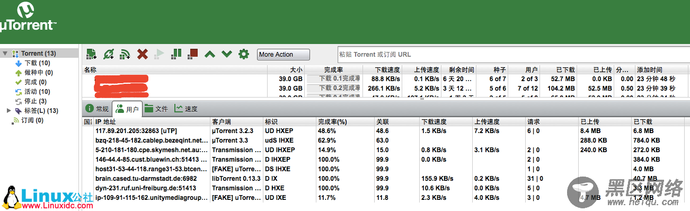The width and height of the screenshot is (690, 211).
Task: Sort peers by 标识 column
Action: click(289, 122)
